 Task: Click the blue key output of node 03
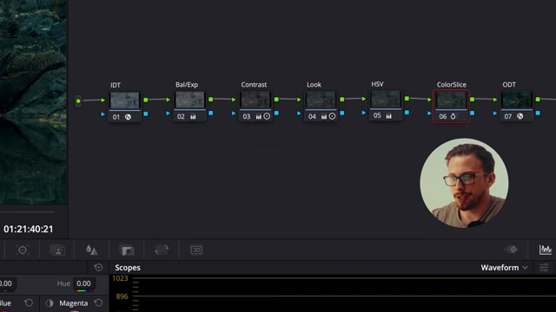pos(276,114)
